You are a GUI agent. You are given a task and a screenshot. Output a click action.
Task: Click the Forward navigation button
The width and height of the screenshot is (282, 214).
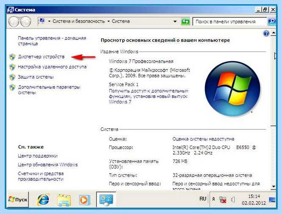click(x=25, y=22)
